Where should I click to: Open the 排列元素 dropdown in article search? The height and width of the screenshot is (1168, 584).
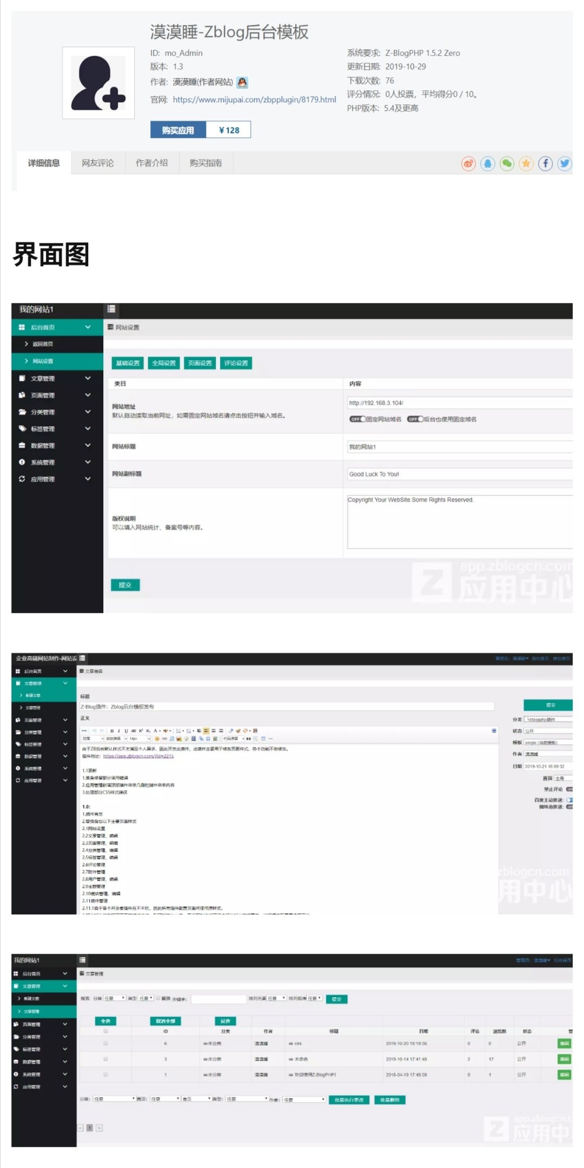click(277, 998)
